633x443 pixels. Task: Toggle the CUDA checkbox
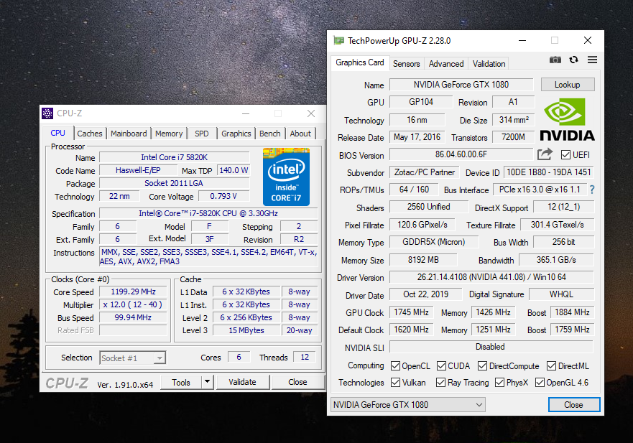click(442, 366)
